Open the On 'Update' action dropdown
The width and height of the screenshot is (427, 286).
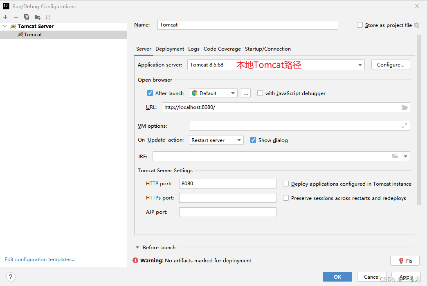click(216, 140)
